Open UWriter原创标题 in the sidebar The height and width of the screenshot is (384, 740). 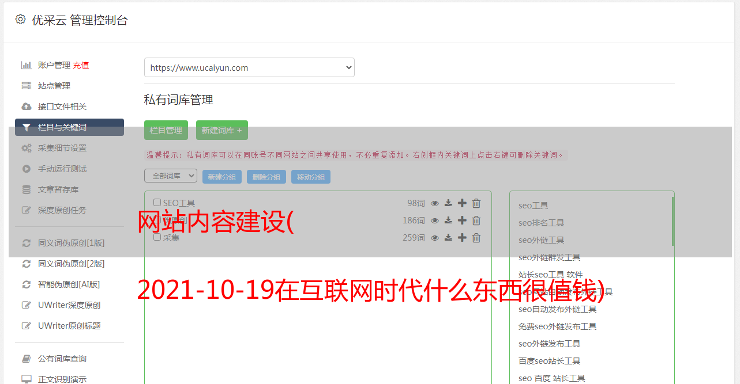click(x=69, y=326)
